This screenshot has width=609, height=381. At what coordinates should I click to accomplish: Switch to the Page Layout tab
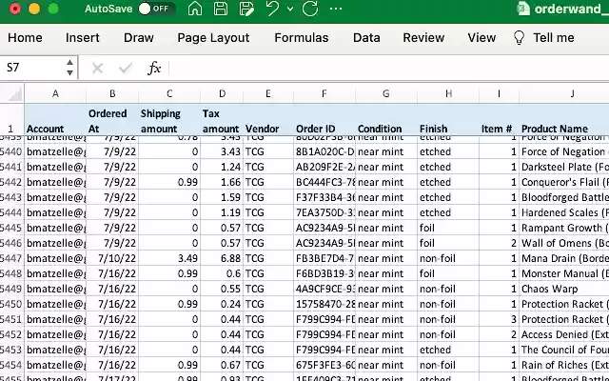point(213,37)
